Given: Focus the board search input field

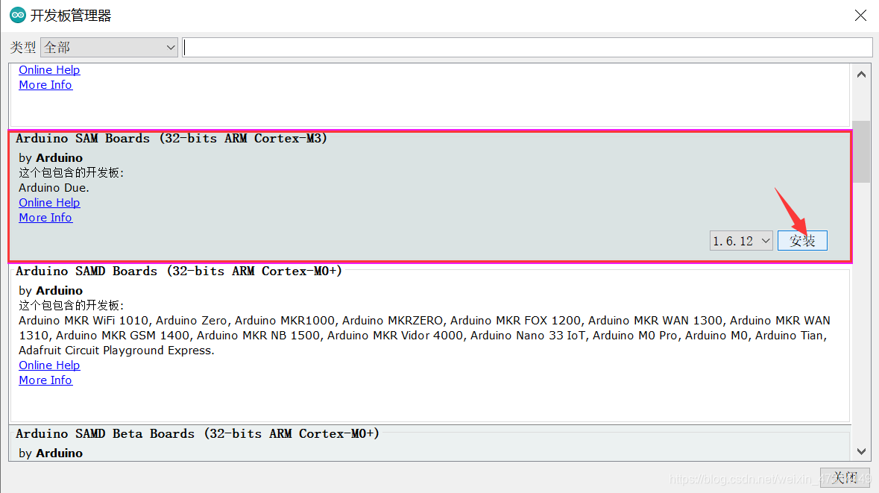Looking at the screenshot, I should click(x=528, y=48).
